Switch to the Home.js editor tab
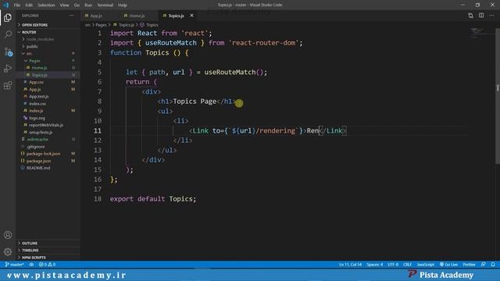The height and width of the screenshot is (281, 500). coord(137,16)
